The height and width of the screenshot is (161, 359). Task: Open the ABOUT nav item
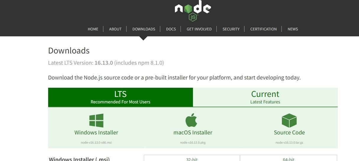(x=115, y=29)
